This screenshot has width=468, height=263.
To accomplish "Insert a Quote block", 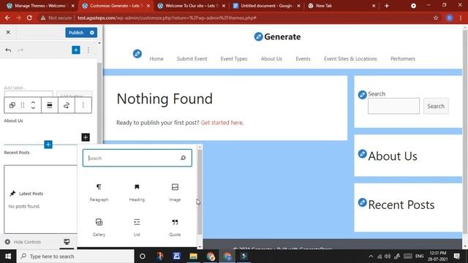I will (175, 227).
